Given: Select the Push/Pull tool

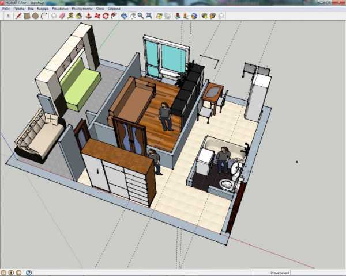Looking at the screenshot, I should pos(88,16).
